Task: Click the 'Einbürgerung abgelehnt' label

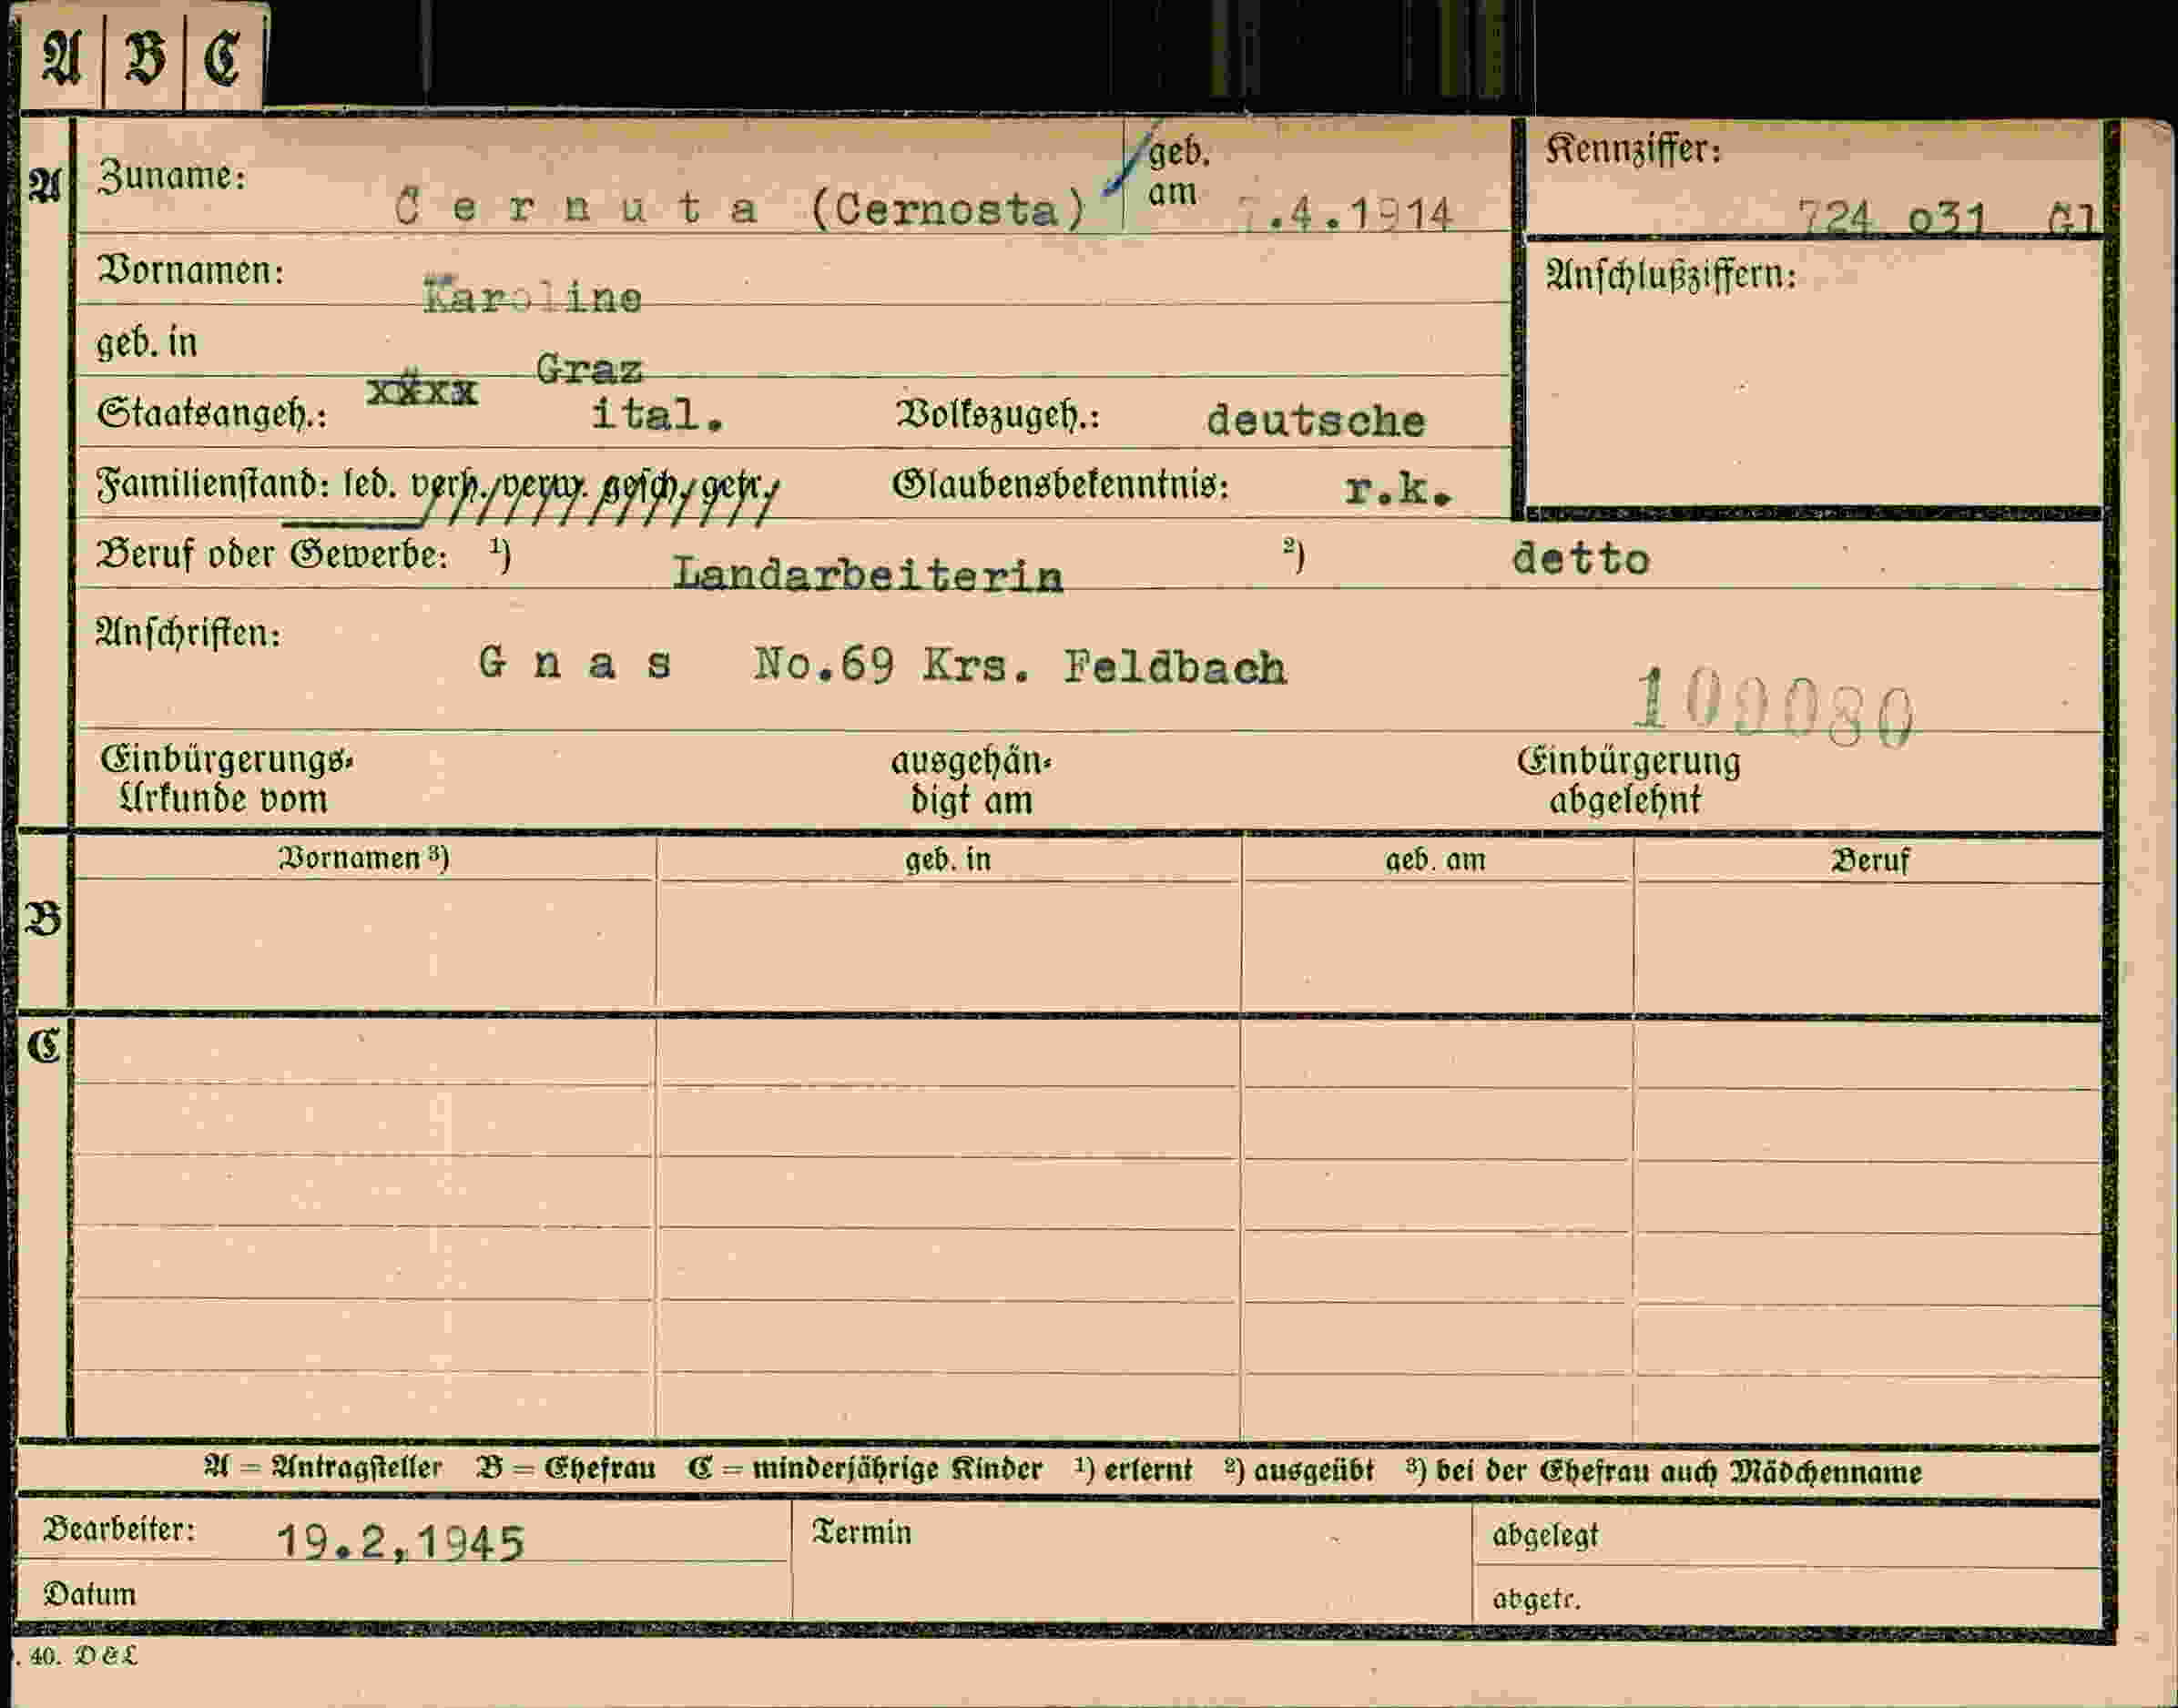Action: pos(1628,780)
